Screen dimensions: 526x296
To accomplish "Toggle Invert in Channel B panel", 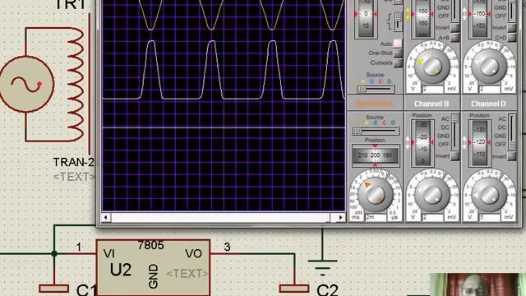I will [454, 156].
